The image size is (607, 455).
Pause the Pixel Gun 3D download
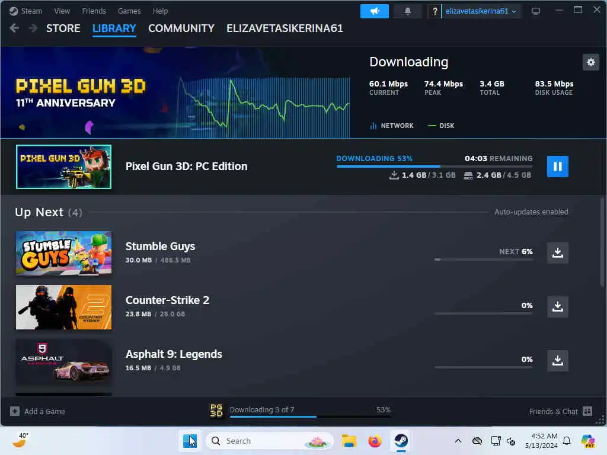[557, 166]
